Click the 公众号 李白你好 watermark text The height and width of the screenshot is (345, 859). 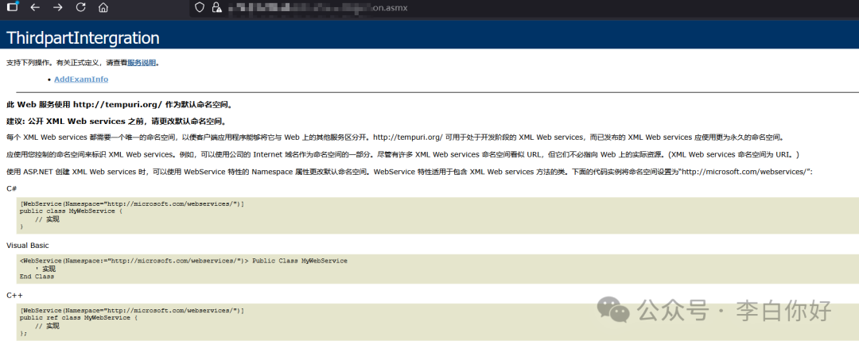734,311
